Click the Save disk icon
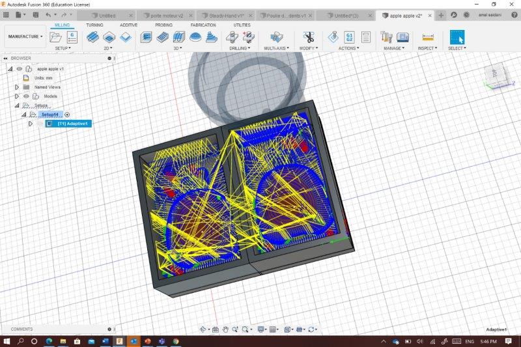Screen dimensions: 521x347 [x=36, y=15]
